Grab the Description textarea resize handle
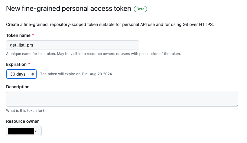 [x=236, y=105]
